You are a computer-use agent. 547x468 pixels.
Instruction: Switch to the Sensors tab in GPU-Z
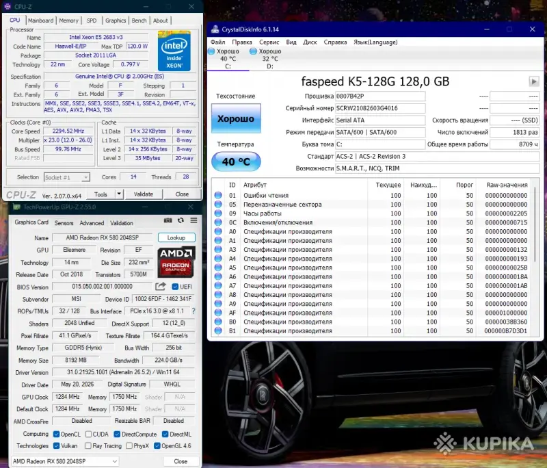click(64, 223)
